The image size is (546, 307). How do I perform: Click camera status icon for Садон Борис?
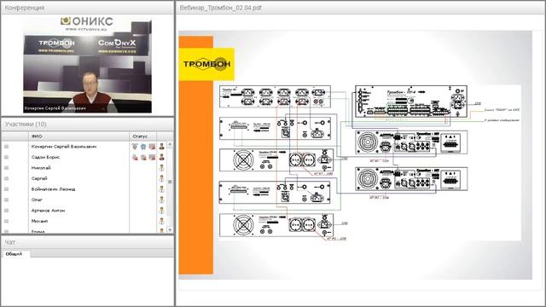[143, 157]
